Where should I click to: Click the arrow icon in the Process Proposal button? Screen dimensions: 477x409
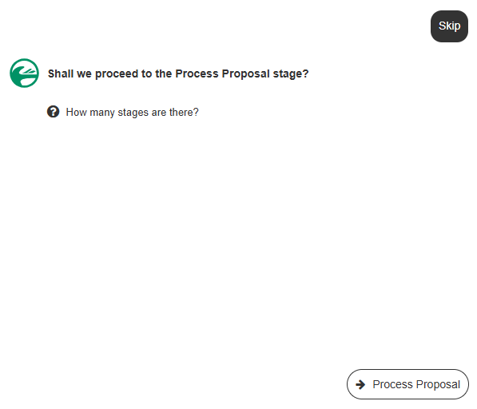click(360, 384)
